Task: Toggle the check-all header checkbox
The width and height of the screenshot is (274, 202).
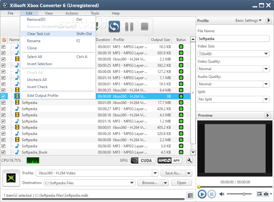Action: pyautogui.click(x=4, y=40)
